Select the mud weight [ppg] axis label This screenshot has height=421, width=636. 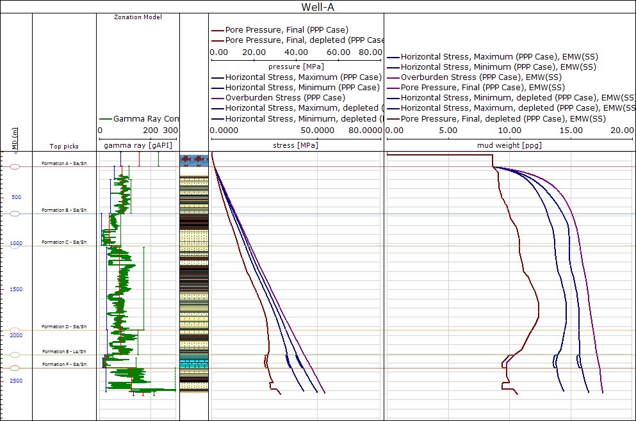[509, 146]
